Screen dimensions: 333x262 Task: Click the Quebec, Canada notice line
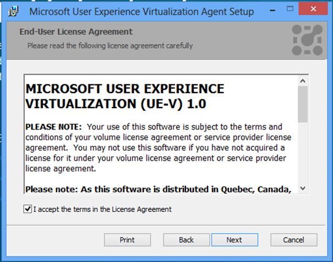(158, 189)
